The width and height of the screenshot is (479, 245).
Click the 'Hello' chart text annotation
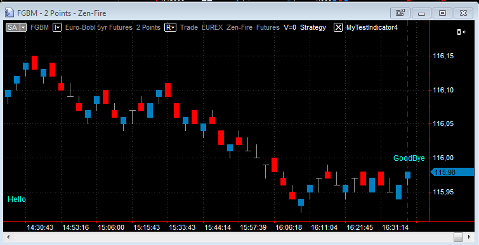(x=16, y=199)
